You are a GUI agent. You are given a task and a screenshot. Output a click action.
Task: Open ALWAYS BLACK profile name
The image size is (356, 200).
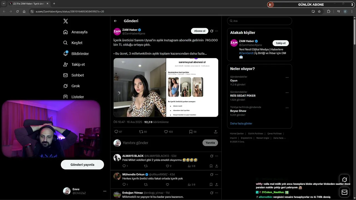point(133,156)
